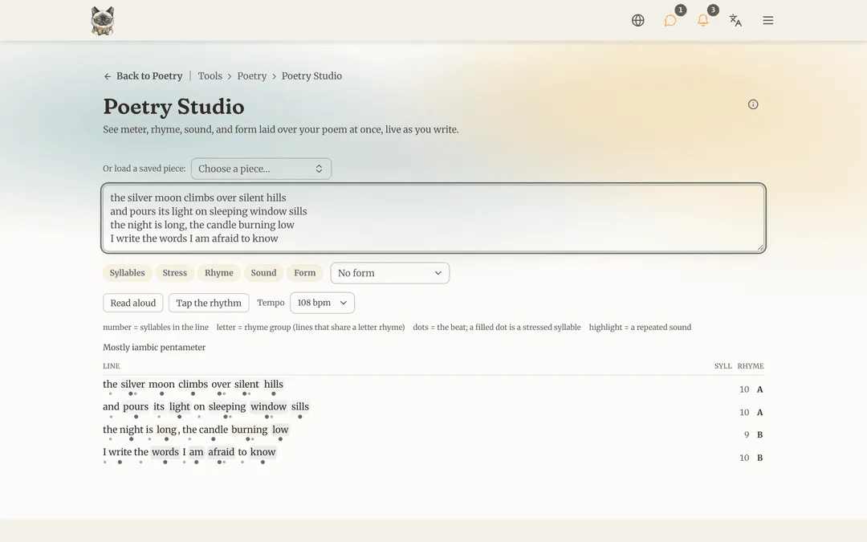867x542 pixels.
Task: Click the word 'afraid' in analyzed line four
Action: 222,452
